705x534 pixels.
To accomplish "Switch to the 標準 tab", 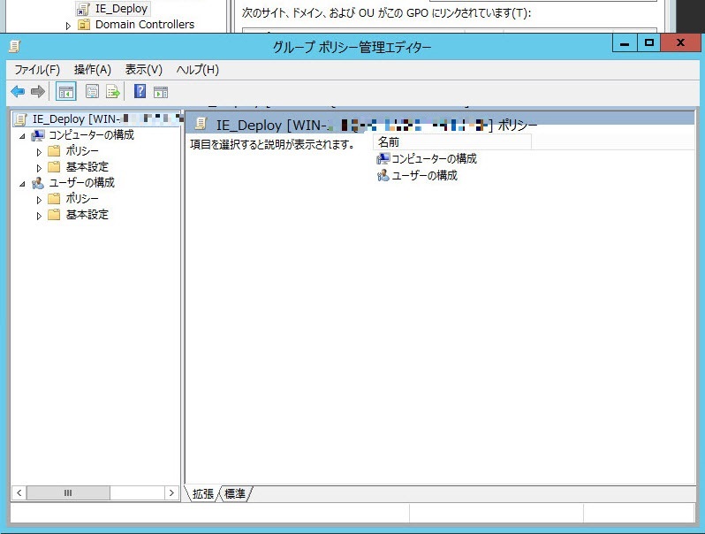I will point(235,493).
